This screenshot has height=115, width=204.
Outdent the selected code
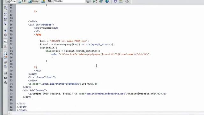coord(5,78)
